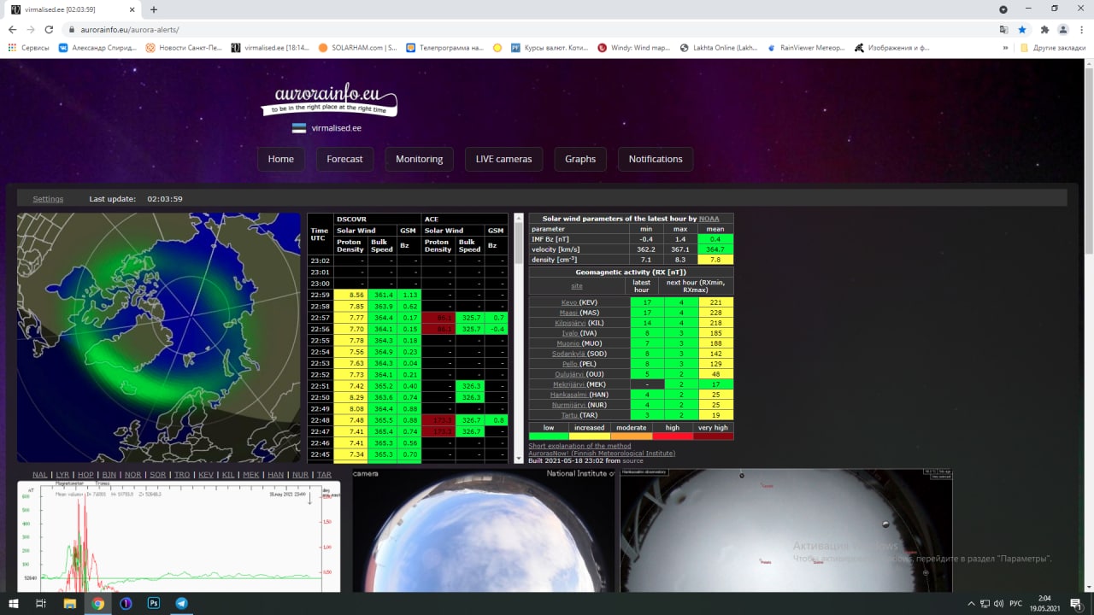The image size is (1094, 615).
Task: Click the National Institute sky camera image
Action: pyautogui.click(x=483, y=530)
